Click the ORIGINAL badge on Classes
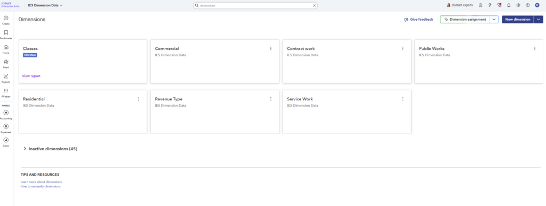The height and width of the screenshot is (206, 546). [30, 55]
